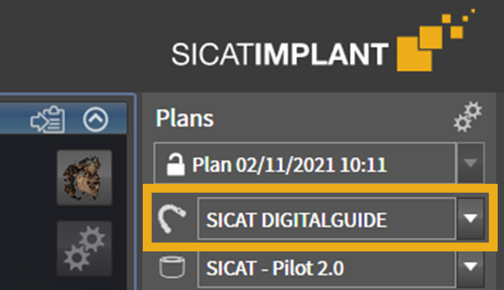Click the blue panel header bar
The height and width of the screenshot is (290, 504).
[63, 120]
